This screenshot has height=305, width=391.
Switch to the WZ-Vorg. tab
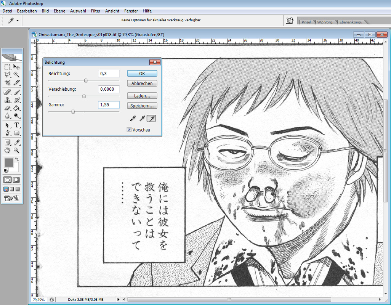tap(325, 22)
